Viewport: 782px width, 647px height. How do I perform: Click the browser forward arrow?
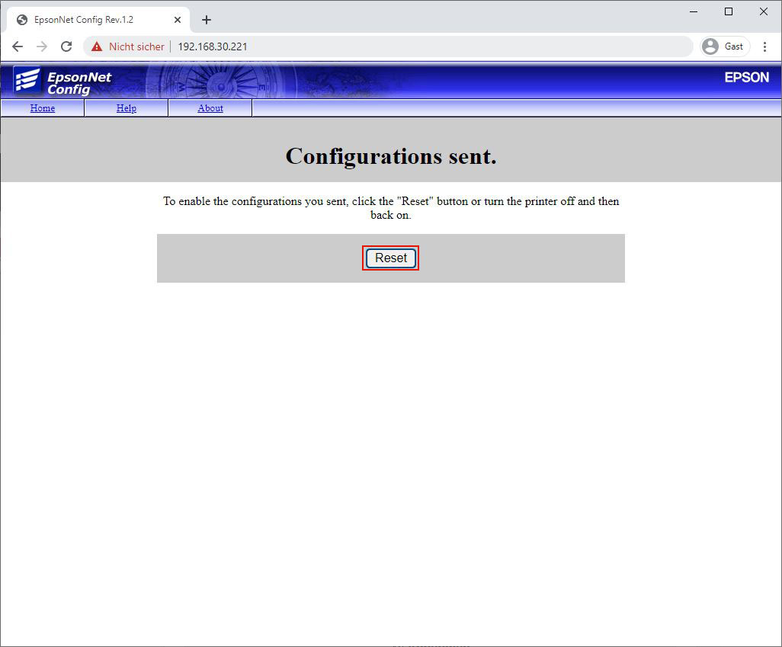(x=42, y=46)
